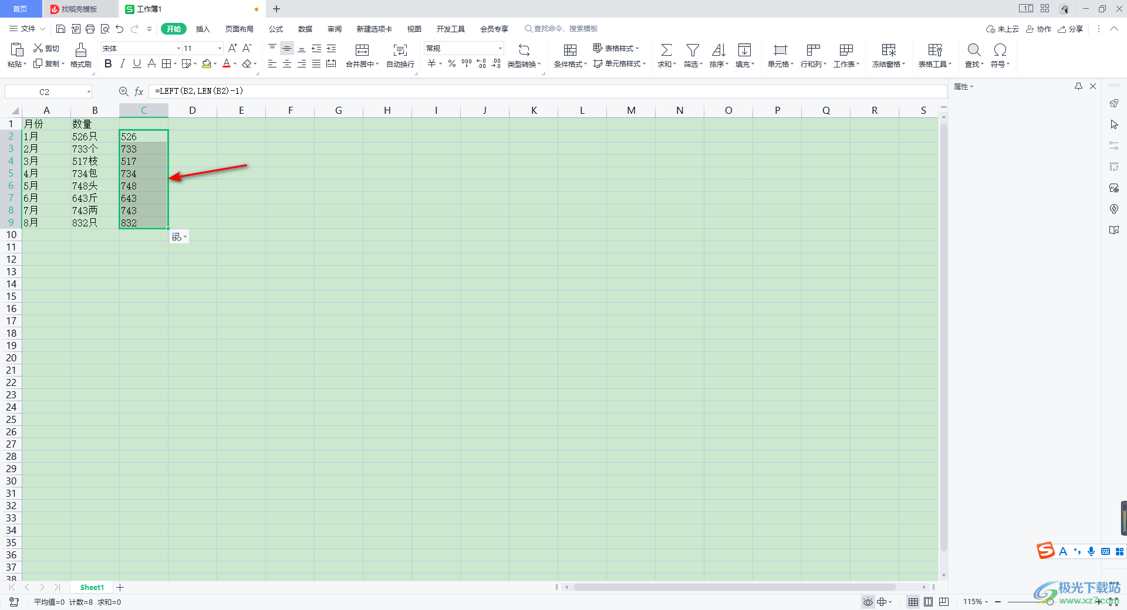The width and height of the screenshot is (1127, 610).
Task: Select the Sheet1 tab
Action: tap(92, 587)
